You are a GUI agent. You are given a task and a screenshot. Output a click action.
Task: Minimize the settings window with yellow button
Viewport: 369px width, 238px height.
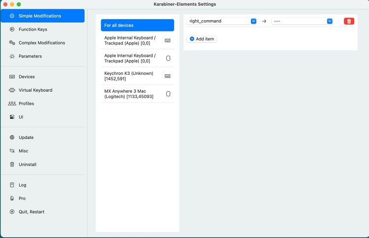tap(12, 4)
